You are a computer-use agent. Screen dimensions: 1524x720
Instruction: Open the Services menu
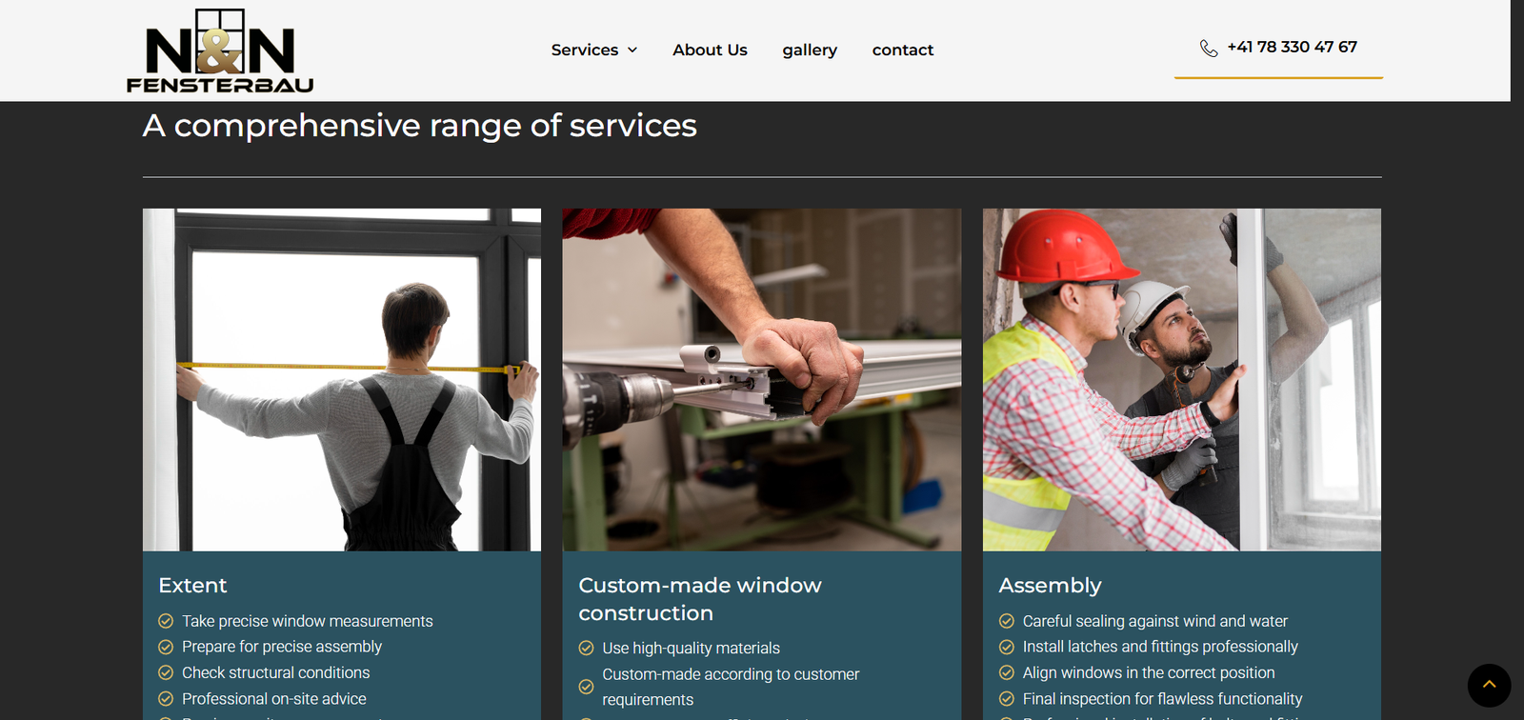[585, 50]
